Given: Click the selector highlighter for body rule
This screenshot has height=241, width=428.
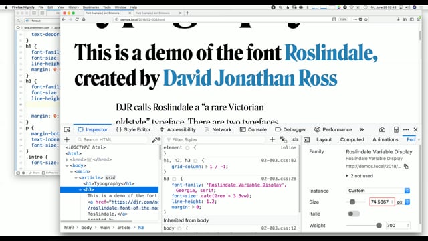Looking at the screenshot, I should 179,228.
